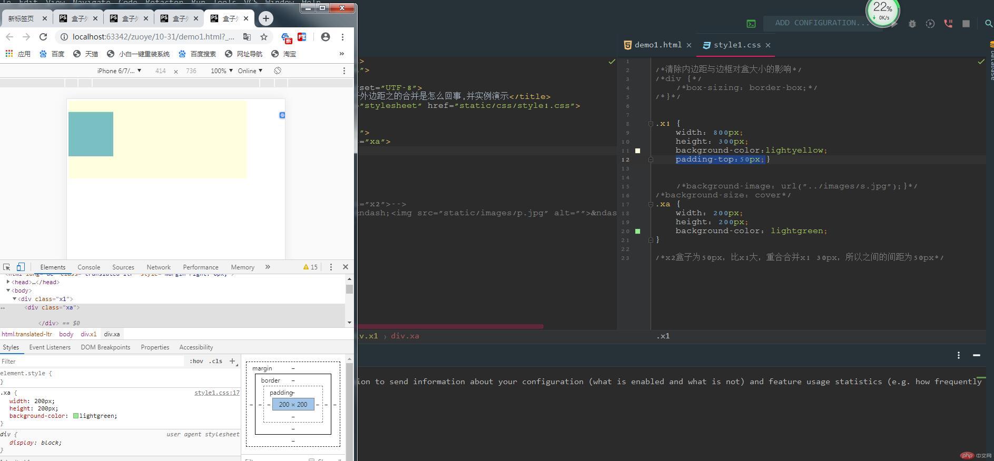Collapse the div class x1 node
The height and width of the screenshot is (461, 994).
coord(14,299)
